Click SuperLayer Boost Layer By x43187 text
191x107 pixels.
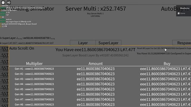tap(95, 55)
